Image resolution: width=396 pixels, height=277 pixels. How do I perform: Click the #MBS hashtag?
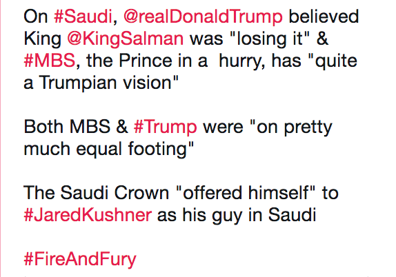(x=49, y=61)
